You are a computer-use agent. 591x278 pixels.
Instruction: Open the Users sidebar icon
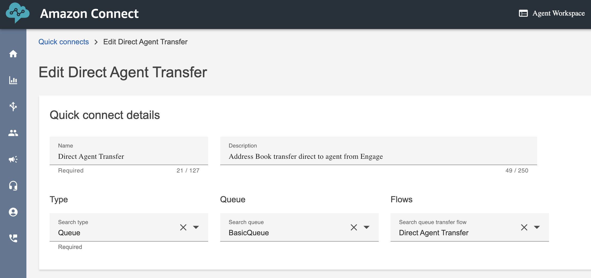pos(13,133)
